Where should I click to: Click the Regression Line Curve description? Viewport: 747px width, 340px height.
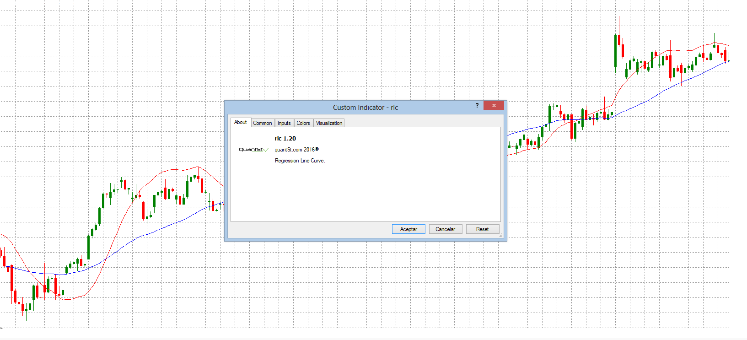300,161
